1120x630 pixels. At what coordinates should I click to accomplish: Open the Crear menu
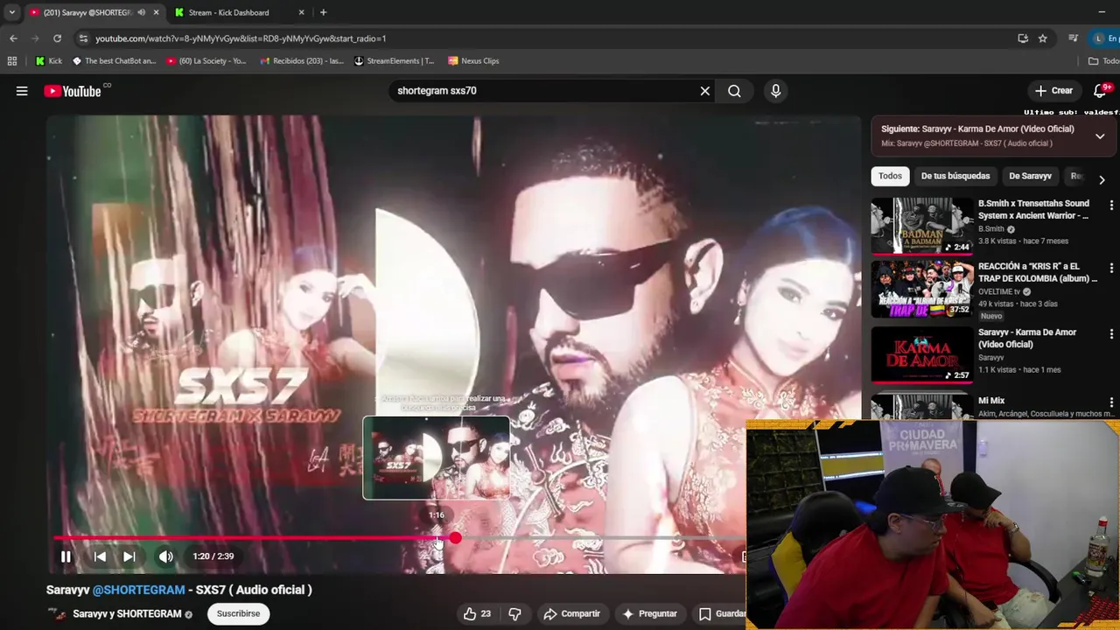[1053, 91]
